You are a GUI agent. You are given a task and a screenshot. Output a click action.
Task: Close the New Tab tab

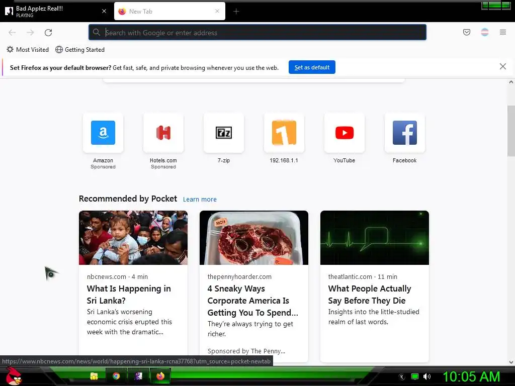217,11
